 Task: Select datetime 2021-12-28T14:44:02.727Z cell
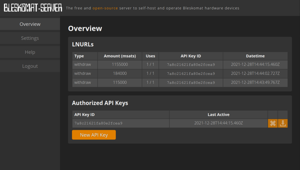coord(255,74)
